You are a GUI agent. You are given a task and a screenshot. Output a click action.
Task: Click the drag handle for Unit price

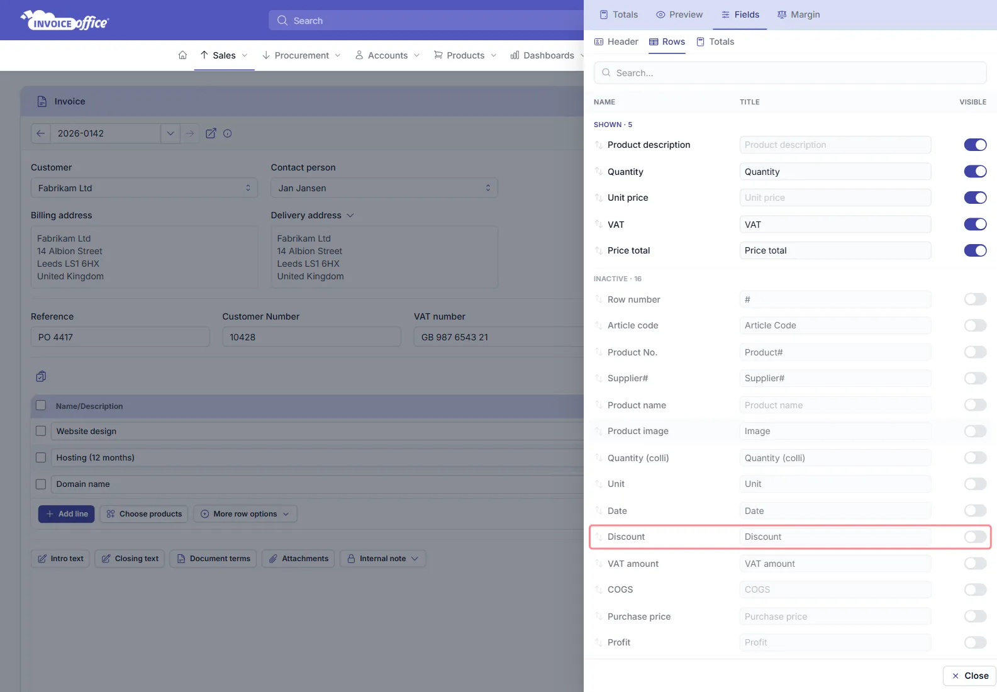coord(598,198)
